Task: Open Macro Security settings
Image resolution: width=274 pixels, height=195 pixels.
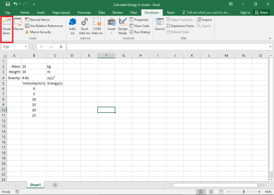Action: (x=38, y=32)
